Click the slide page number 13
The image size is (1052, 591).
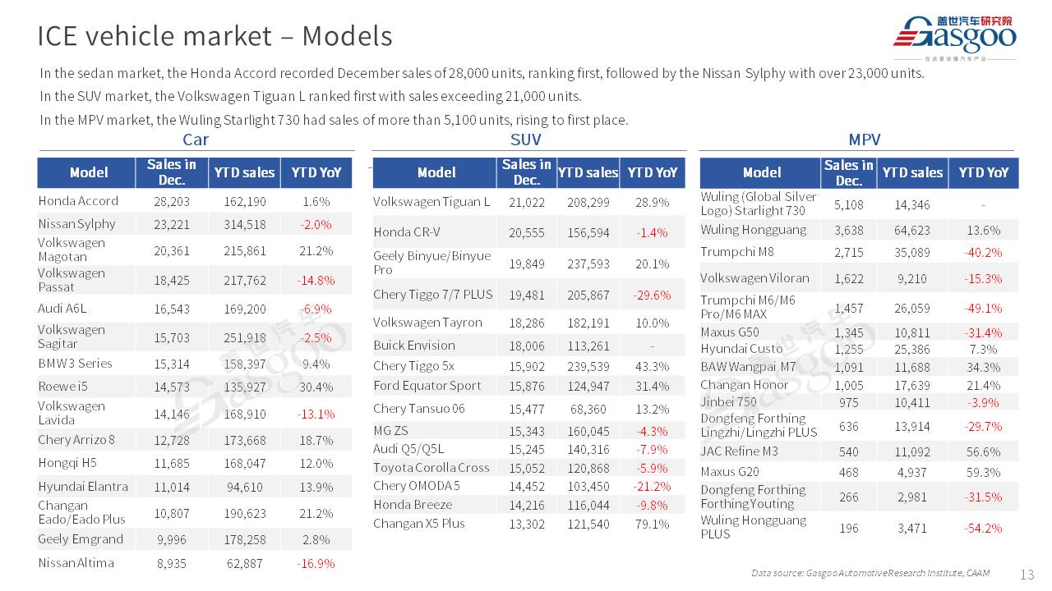pyautogui.click(x=1027, y=574)
